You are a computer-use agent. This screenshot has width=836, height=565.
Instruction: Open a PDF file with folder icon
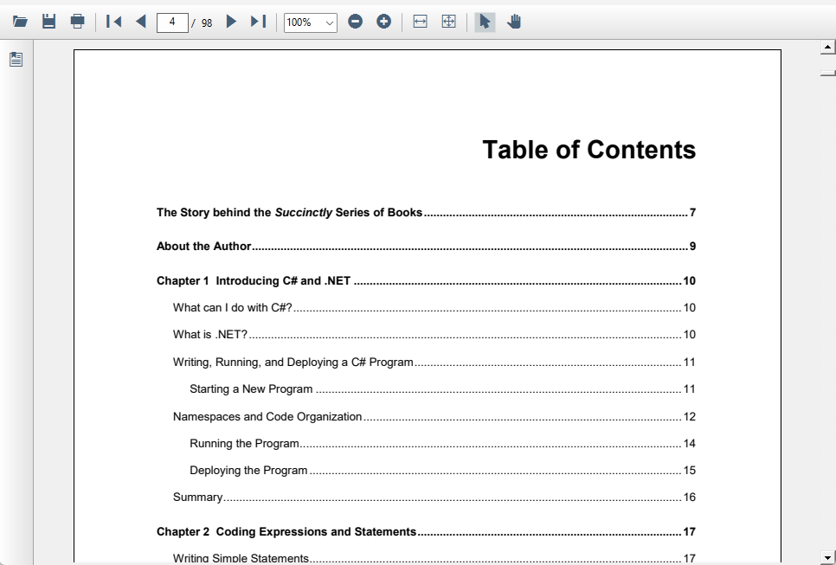20,22
